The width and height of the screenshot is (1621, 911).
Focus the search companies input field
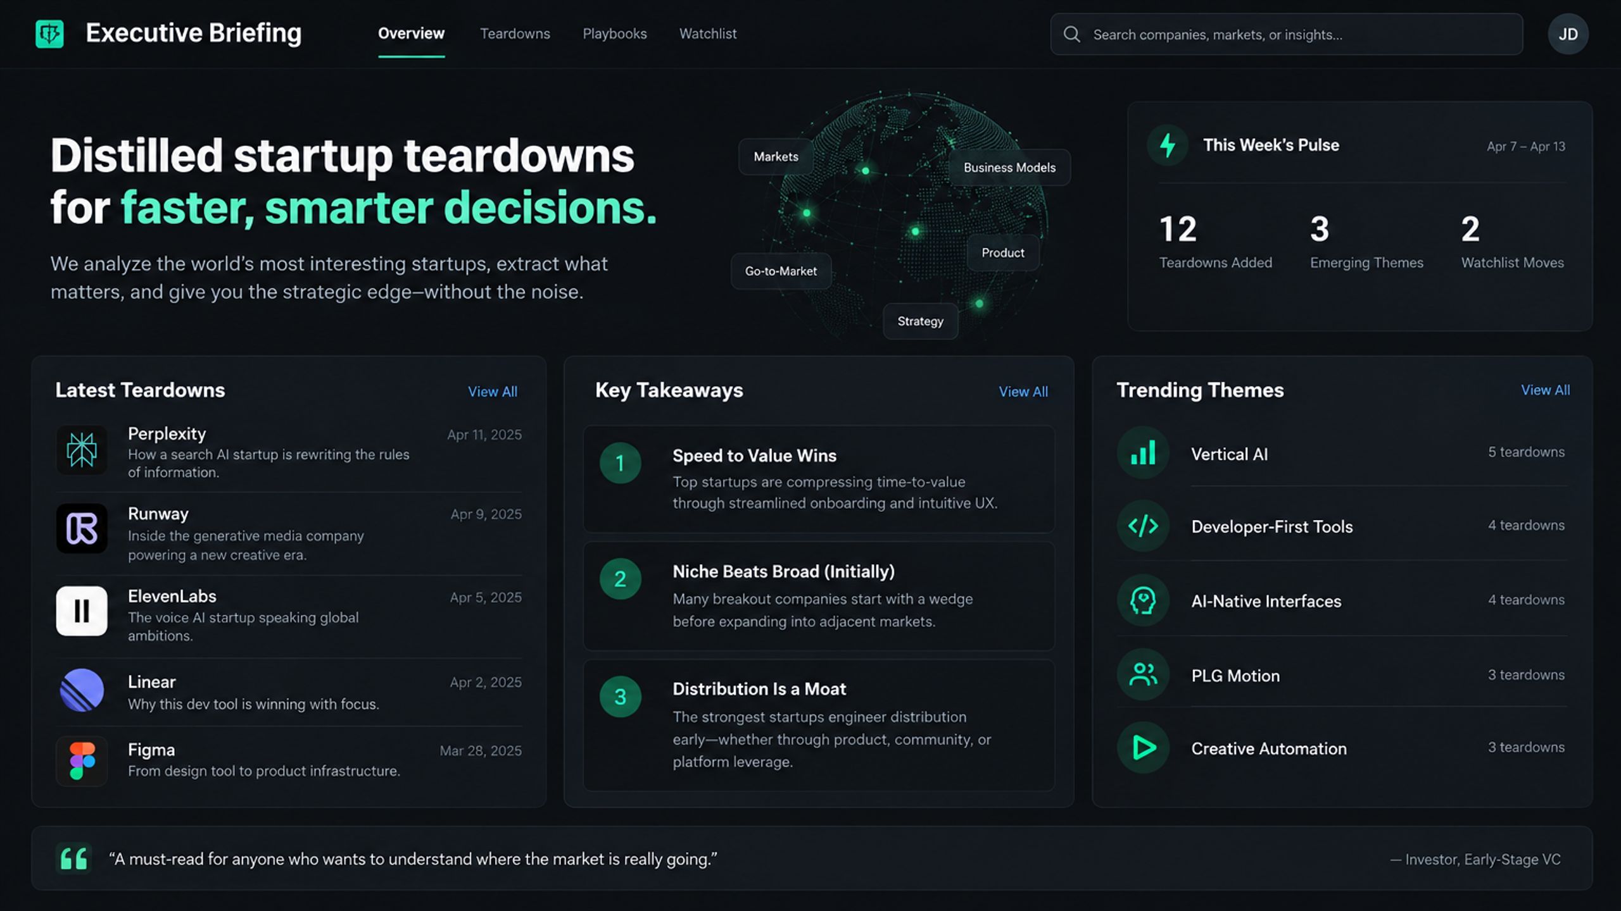1286,34
